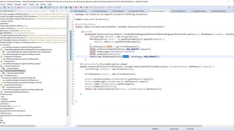This screenshot has width=234, height=131.
Task: Click the green Boot Dashboard circle icon
Action: pos(41,7)
